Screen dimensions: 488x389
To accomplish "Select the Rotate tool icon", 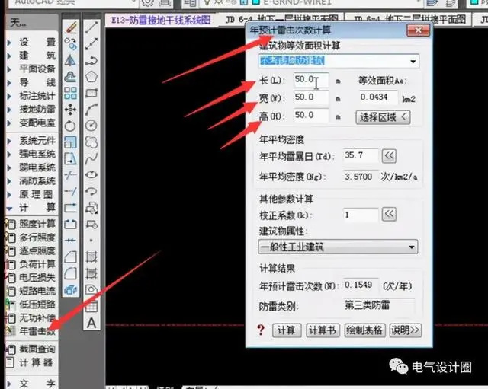I will (71, 126).
